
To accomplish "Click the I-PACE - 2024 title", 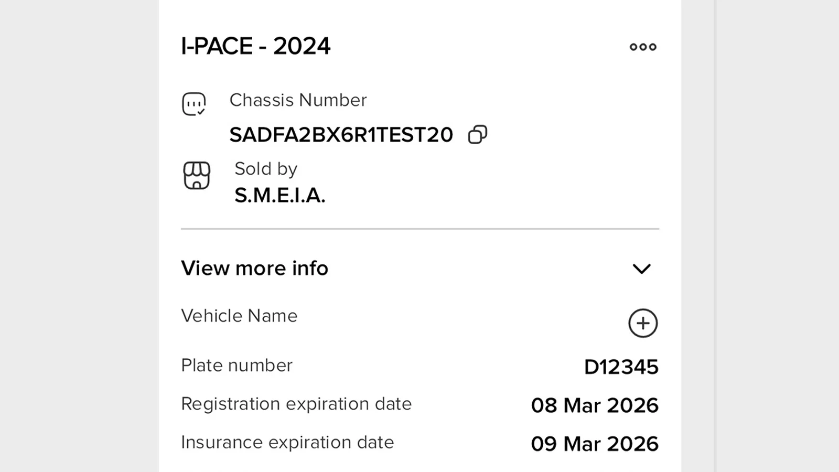I will [x=255, y=46].
